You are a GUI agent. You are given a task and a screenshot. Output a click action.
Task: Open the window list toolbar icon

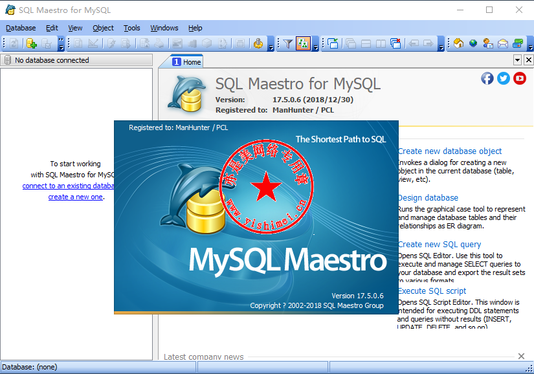(333, 43)
